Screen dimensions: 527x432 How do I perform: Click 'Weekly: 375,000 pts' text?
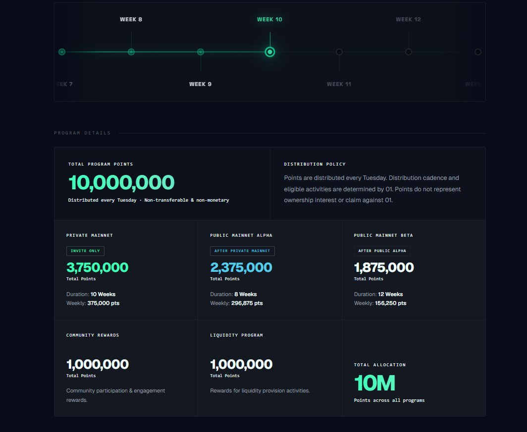click(93, 303)
